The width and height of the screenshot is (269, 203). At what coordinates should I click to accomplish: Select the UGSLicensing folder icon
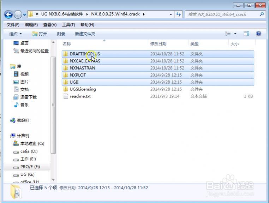pyautogui.click(x=65, y=89)
